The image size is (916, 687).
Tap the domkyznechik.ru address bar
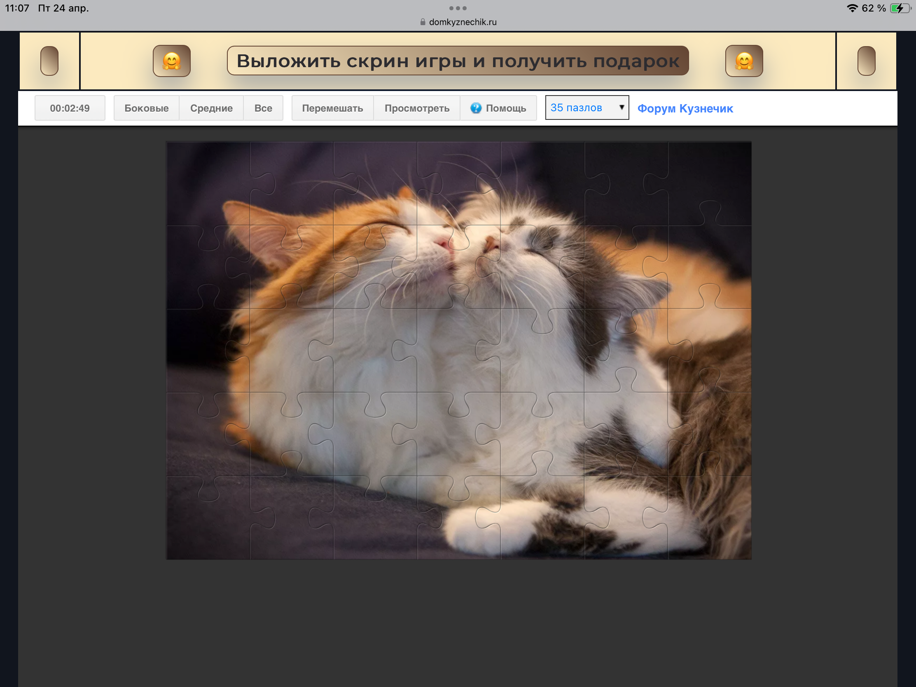tap(462, 22)
